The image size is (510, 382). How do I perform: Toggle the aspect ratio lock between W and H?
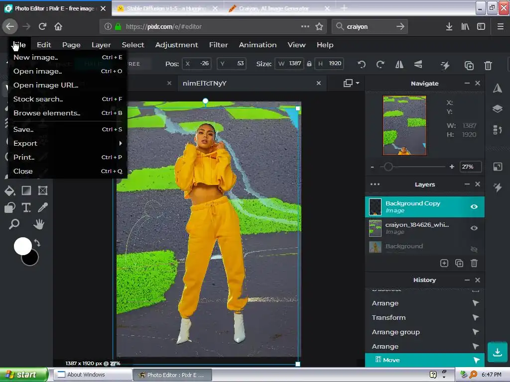(x=309, y=64)
